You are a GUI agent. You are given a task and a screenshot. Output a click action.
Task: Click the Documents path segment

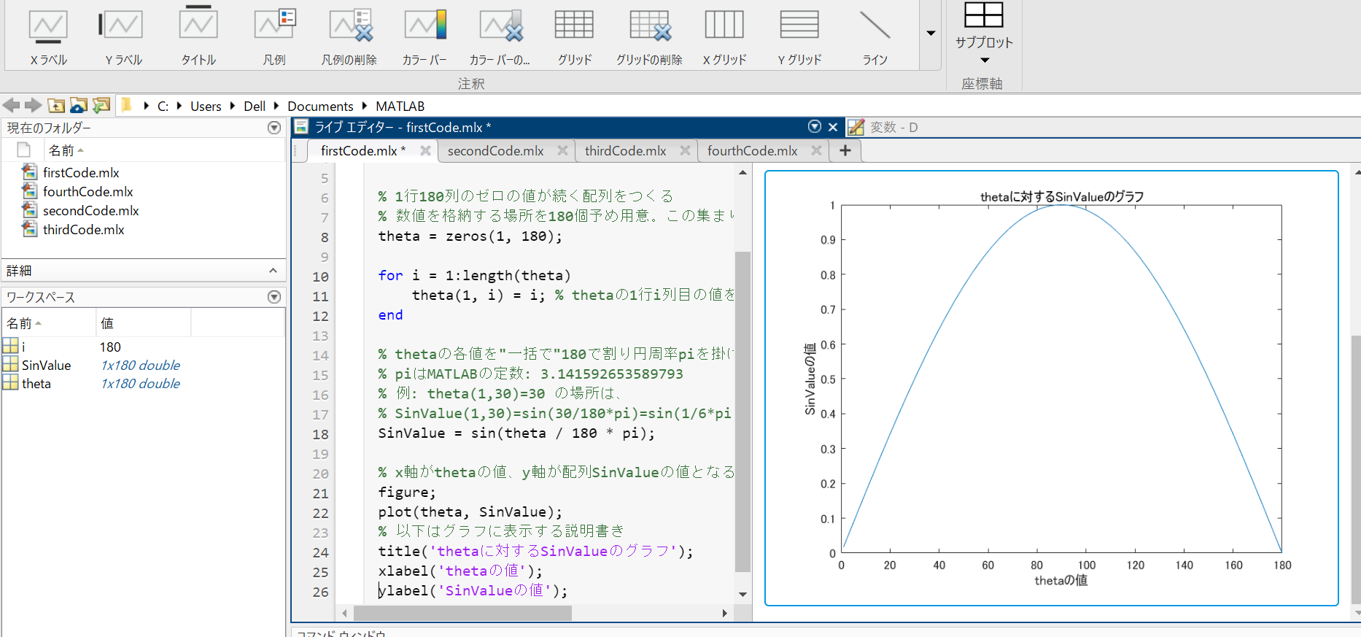pos(320,107)
